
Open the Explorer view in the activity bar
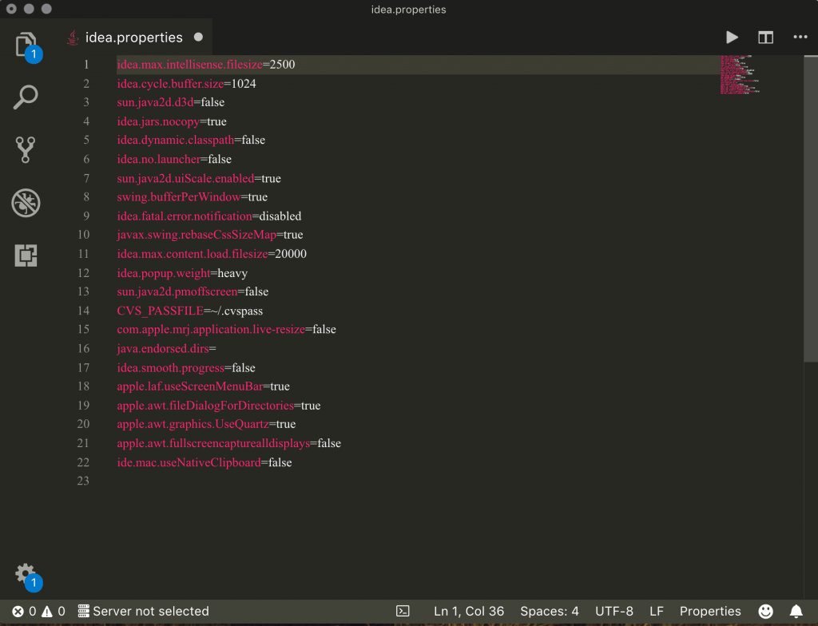click(26, 46)
